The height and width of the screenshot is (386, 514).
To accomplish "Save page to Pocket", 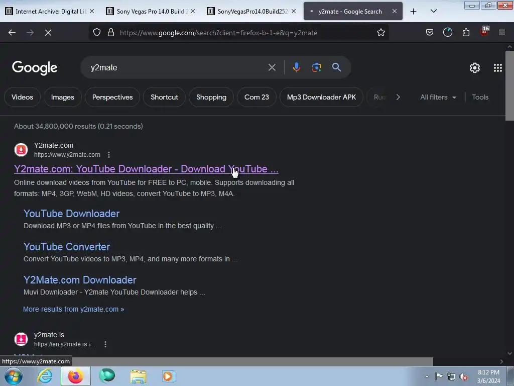I will [430, 33].
